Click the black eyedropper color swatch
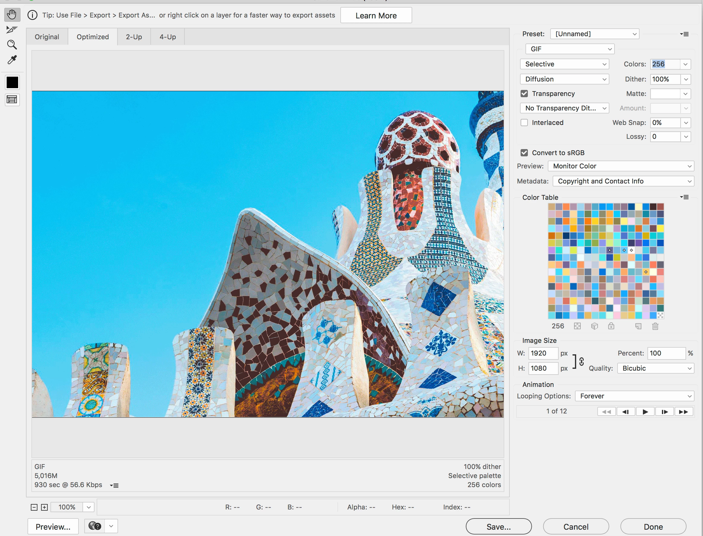Viewport: 703px width, 536px height. (12, 82)
